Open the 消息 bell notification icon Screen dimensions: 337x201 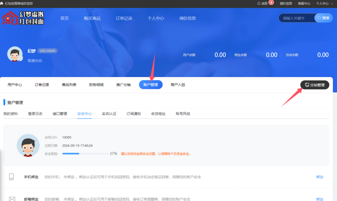coord(259,3)
